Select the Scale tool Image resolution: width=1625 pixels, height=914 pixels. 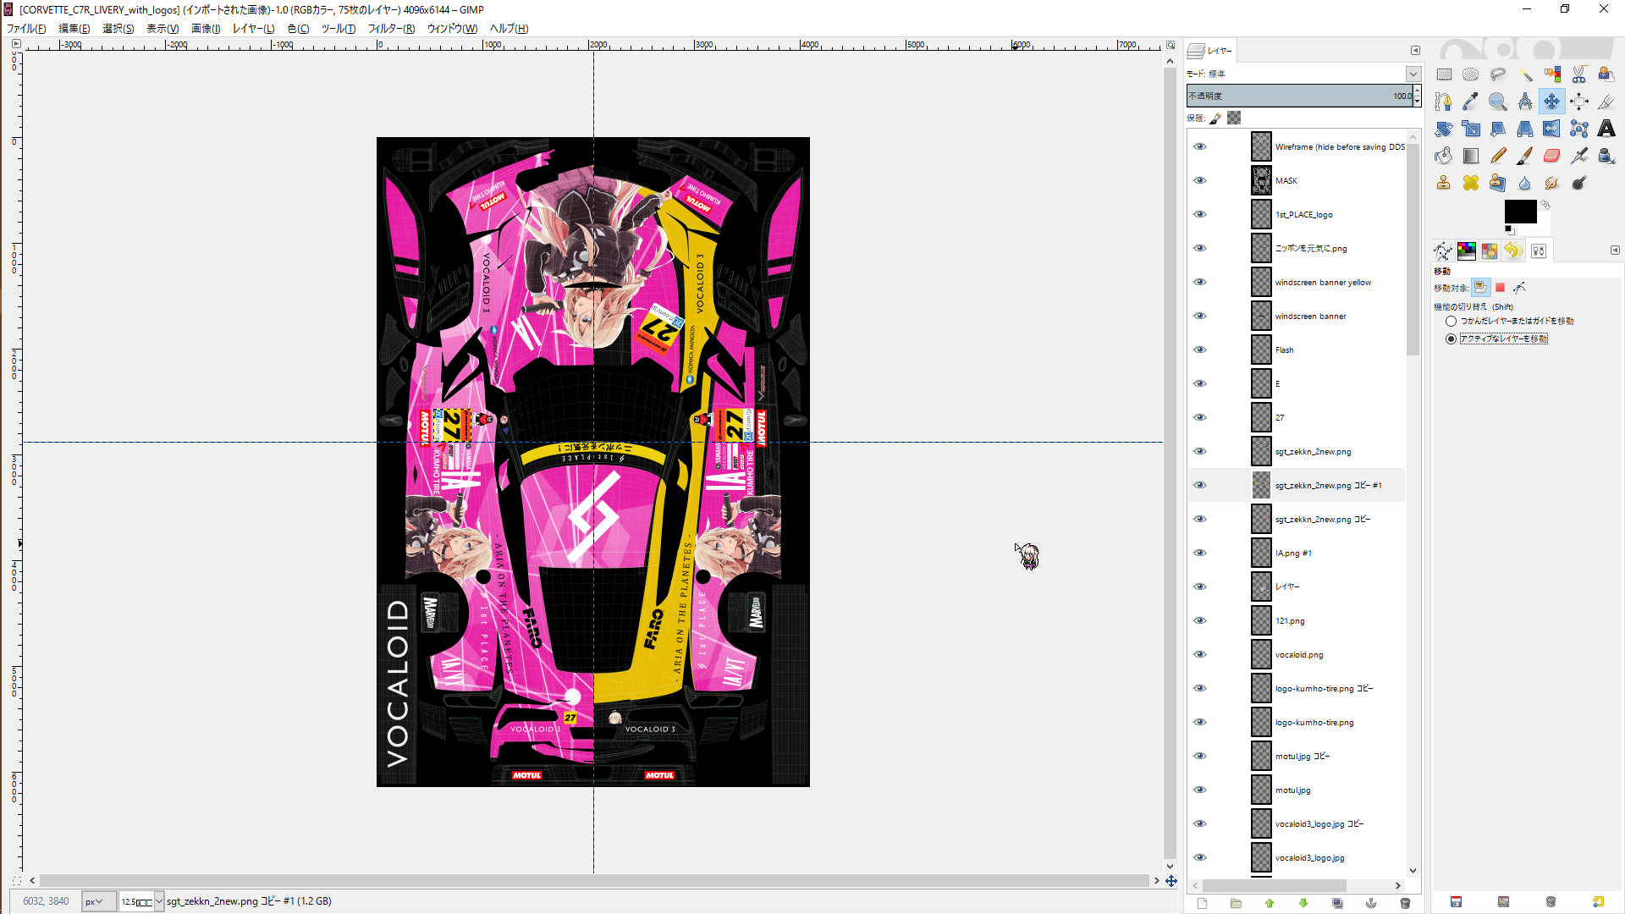1471,129
